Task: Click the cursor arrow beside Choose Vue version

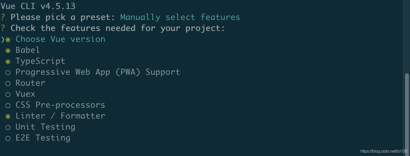Action: point(3,40)
